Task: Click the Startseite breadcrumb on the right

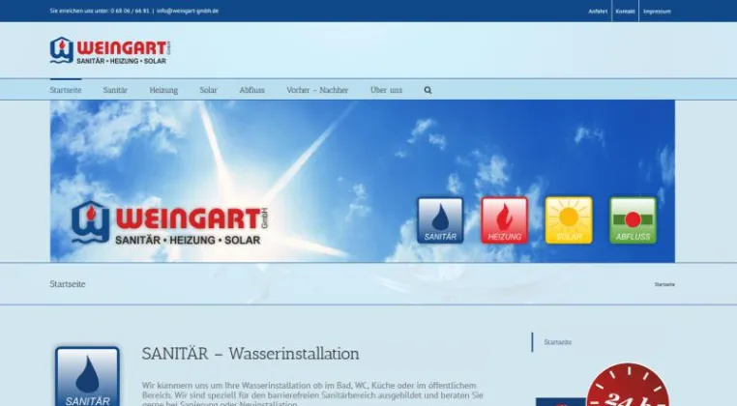Action: pos(664,284)
